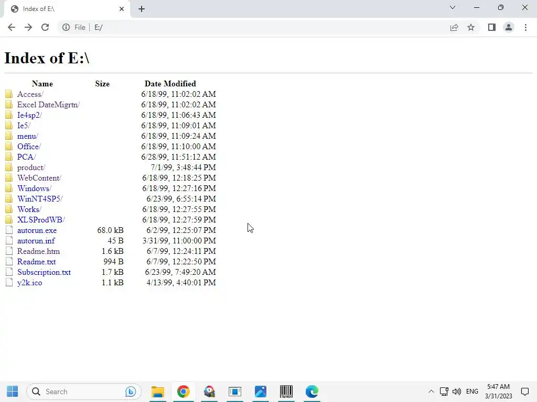Open the product/ folder
Screen dimensions: 537x402
31,167
